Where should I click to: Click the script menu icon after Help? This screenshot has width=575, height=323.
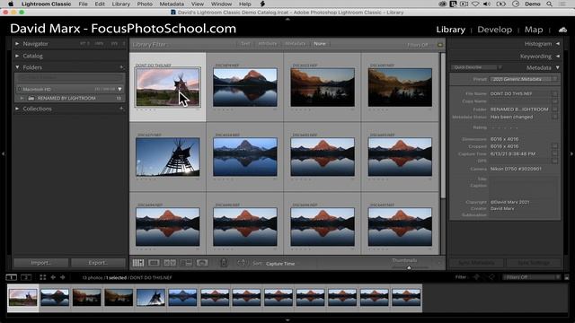coord(262,4)
